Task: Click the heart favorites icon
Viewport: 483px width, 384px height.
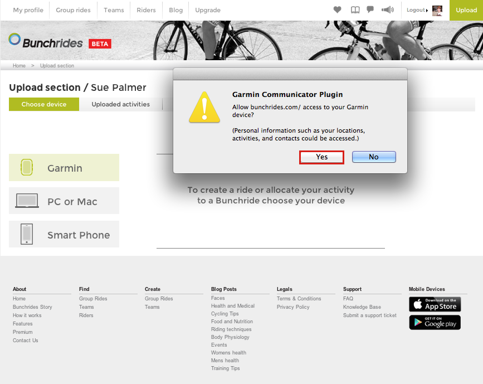Action: click(x=337, y=10)
